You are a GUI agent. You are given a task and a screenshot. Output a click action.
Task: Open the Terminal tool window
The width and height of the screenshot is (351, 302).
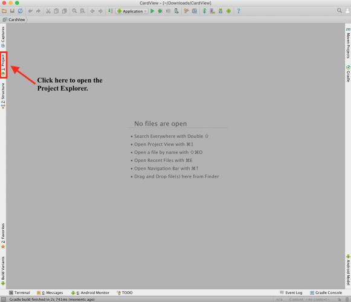click(19, 292)
